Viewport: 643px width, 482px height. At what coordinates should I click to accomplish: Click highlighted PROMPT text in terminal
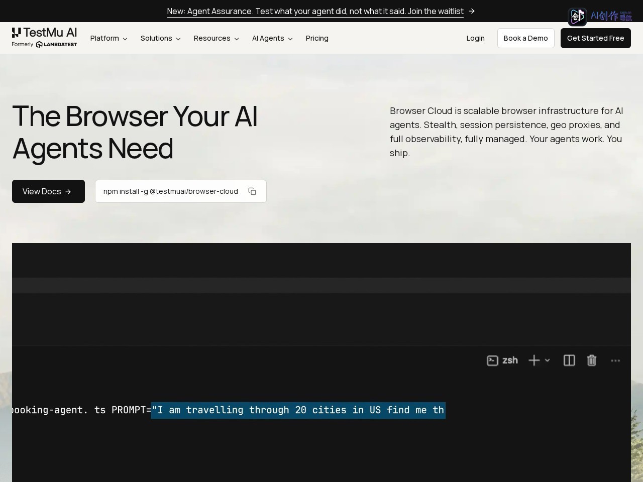click(x=298, y=410)
